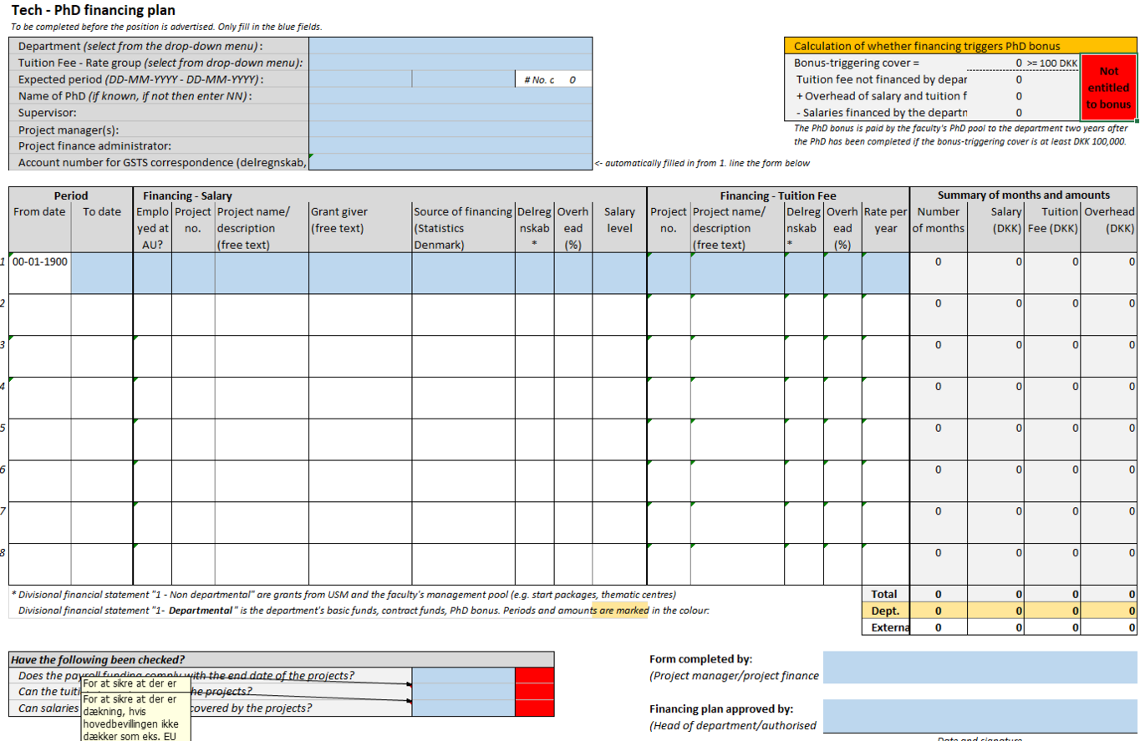Viewport: 1145px width, 741px height.
Task: Click the yellow Dept. total row label
Action: point(885,611)
